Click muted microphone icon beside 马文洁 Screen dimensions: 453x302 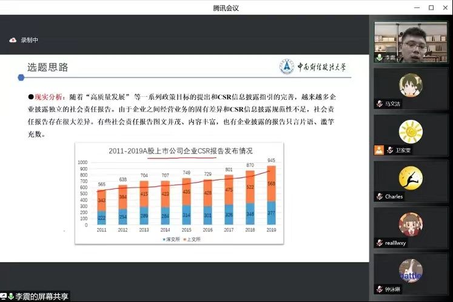click(x=379, y=104)
